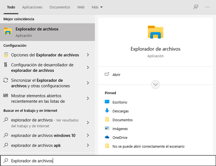216x166 pixels.
Task: Open pinned OneDrive location
Action: pyautogui.click(x=120, y=137)
